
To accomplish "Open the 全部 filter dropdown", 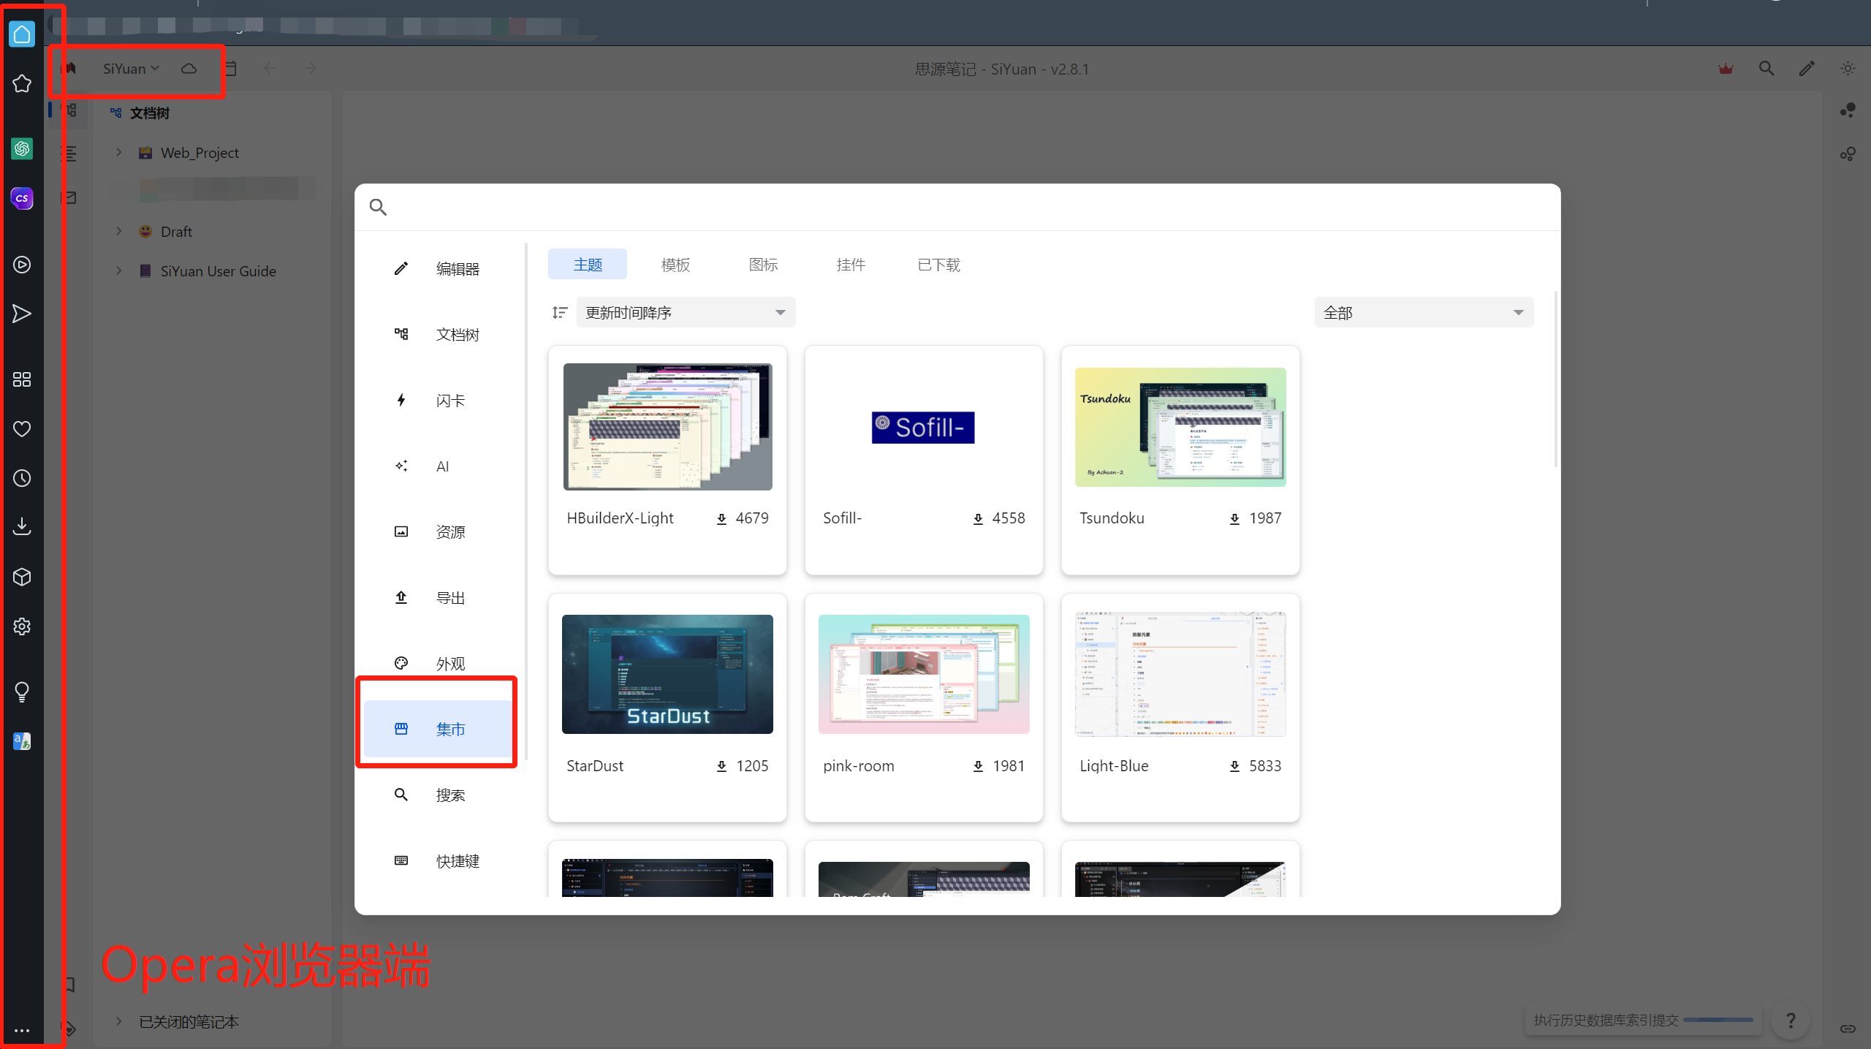I will [x=1423, y=313].
